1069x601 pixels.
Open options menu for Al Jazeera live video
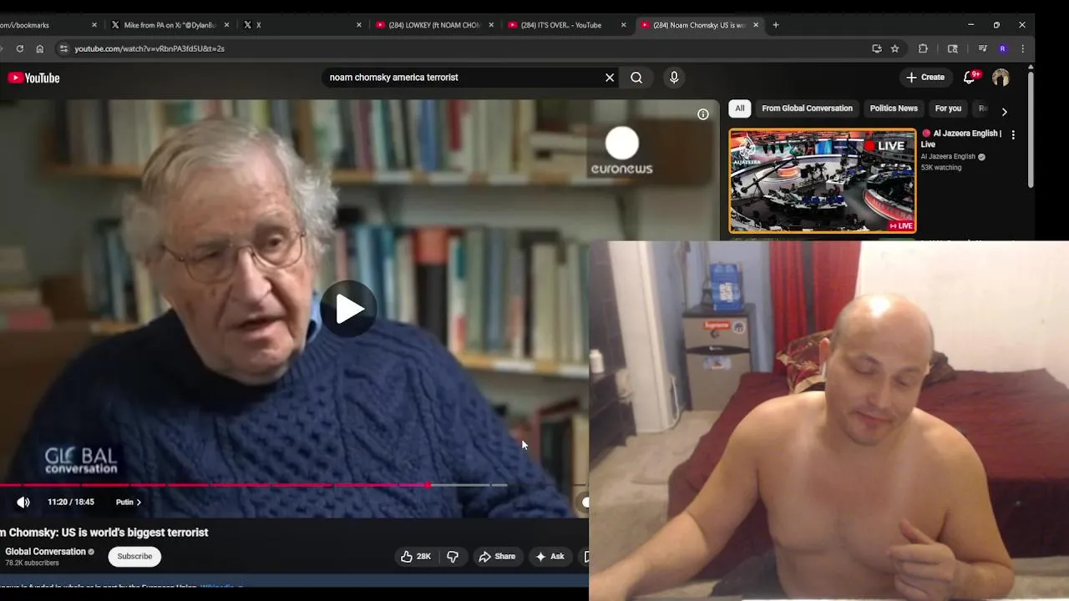click(1013, 134)
